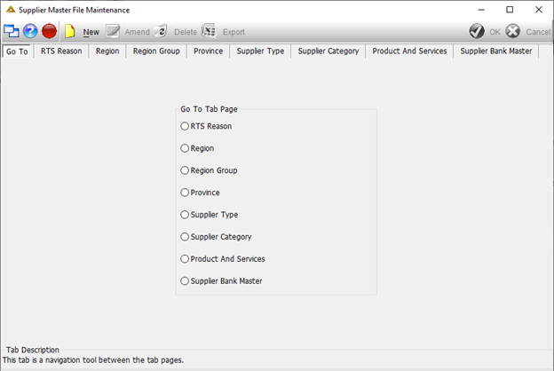Click the Cancel cross icon
The height and width of the screenshot is (371, 554).
[512, 31]
